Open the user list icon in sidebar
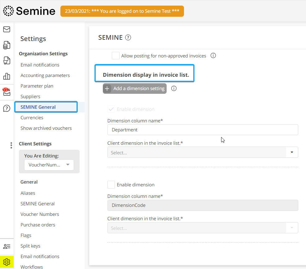 7,246
